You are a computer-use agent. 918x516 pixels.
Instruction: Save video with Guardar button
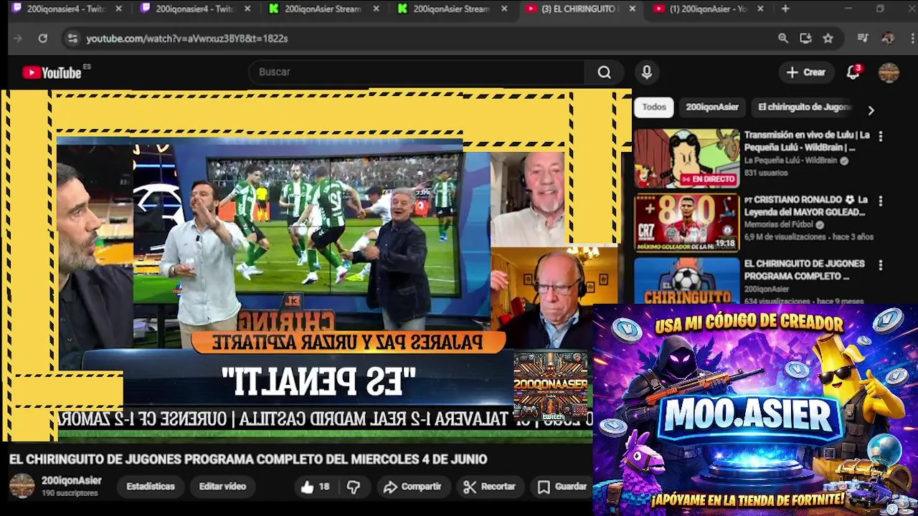point(563,487)
